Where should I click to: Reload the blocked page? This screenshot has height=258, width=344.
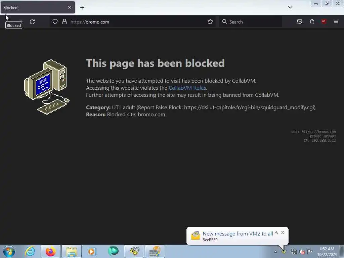tap(32, 22)
